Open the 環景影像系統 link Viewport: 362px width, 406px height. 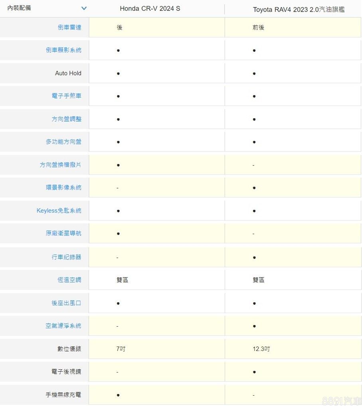tap(63, 187)
